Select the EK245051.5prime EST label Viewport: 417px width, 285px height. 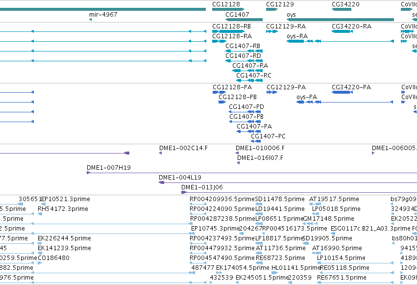[x=262, y=278]
